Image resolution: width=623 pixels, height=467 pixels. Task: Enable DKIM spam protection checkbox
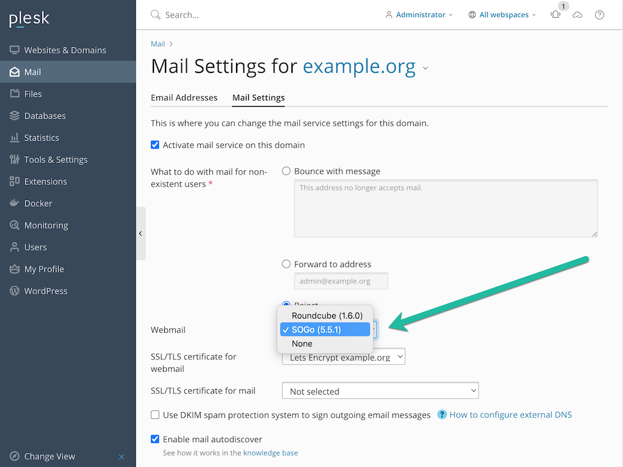155,415
